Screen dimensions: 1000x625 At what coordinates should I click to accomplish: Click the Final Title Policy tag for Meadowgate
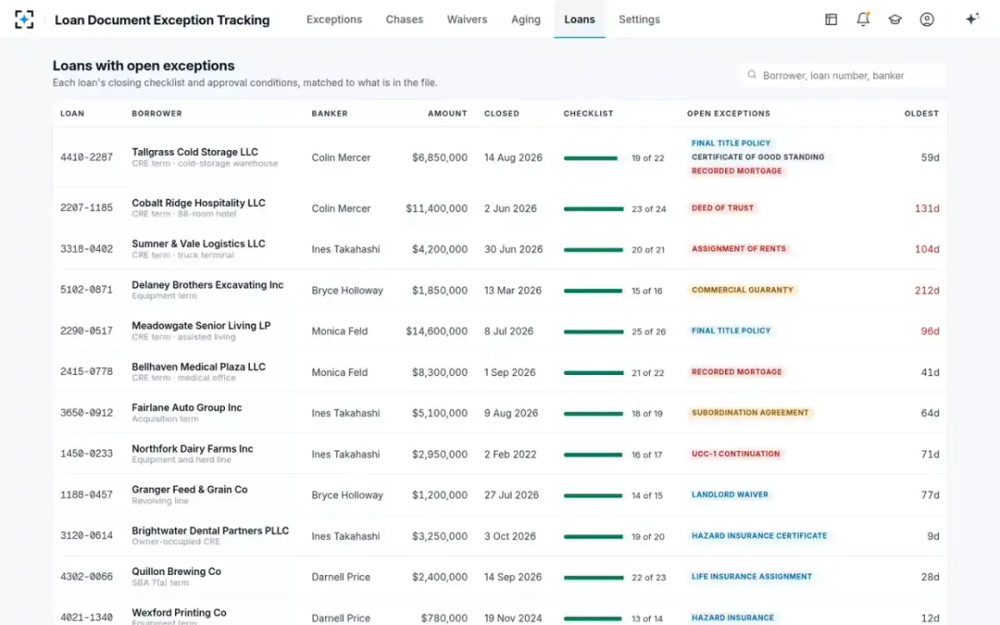[732, 331]
